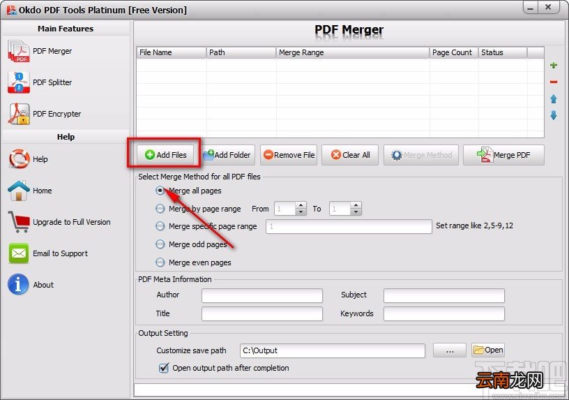Click the Okdo app icon in title bar
The width and height of the screenshot is (569, 400).
pyautogui.click(x=11, y=10)
